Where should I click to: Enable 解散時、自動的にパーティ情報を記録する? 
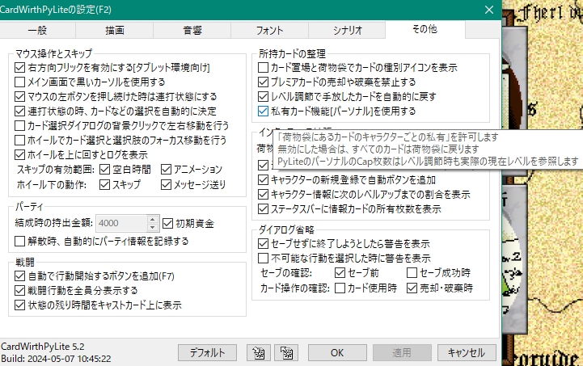tap(20, 241)
